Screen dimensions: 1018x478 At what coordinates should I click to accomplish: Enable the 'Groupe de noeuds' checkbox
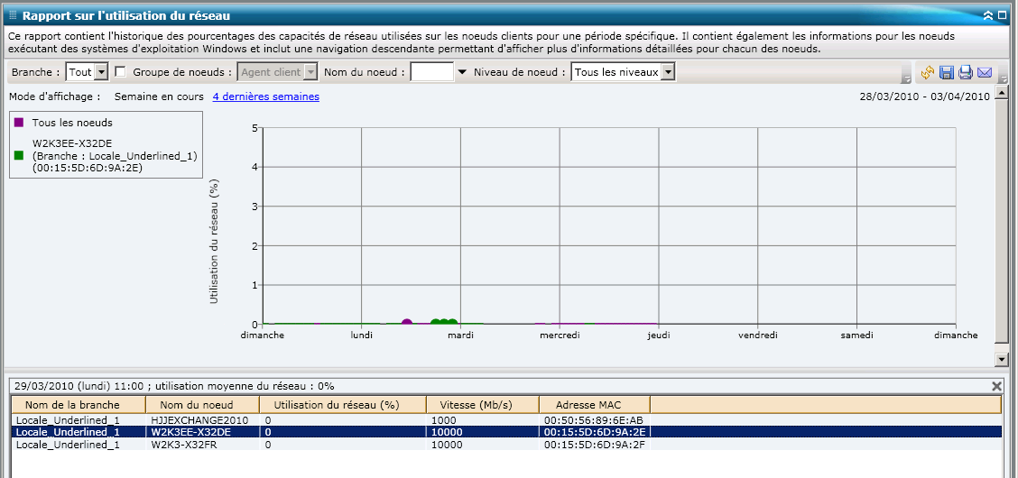pyautogui.click(x=120, y=72)
